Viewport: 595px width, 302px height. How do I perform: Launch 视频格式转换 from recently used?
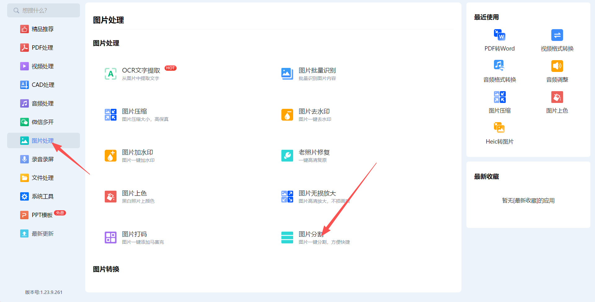(557, 40)
